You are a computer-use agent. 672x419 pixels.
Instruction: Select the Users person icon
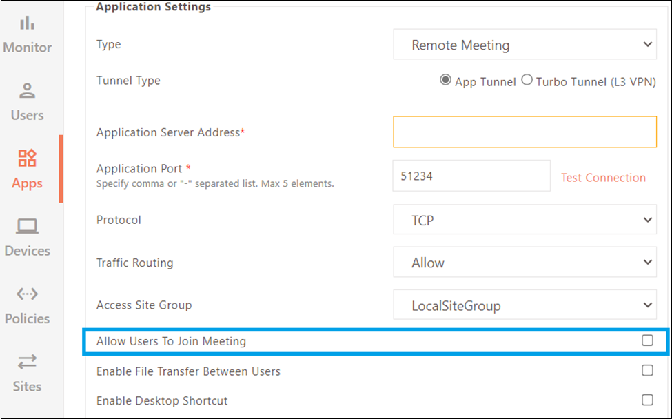tap(27, 90)
